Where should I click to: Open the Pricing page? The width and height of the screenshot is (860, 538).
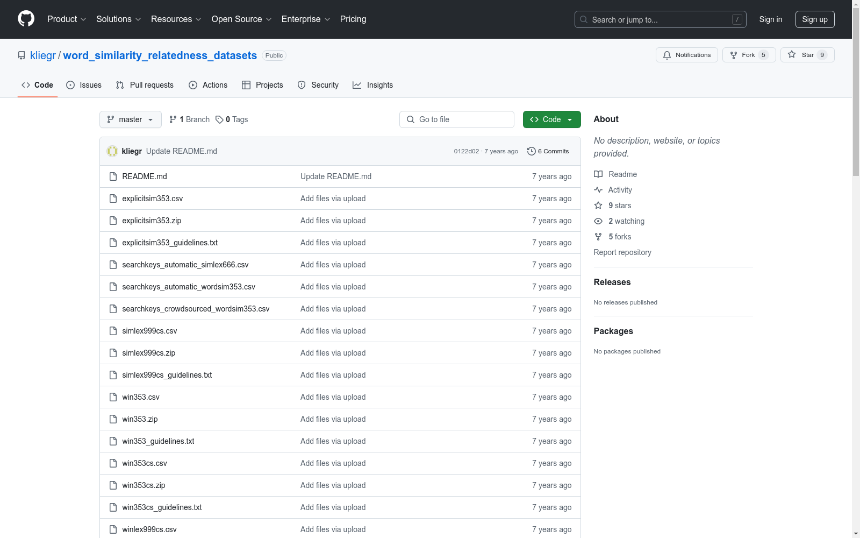353,19
